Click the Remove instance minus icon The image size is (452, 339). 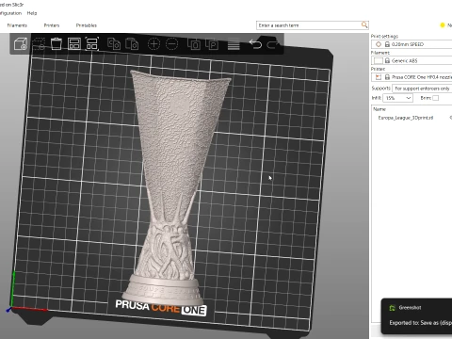(x=171, y=44)
